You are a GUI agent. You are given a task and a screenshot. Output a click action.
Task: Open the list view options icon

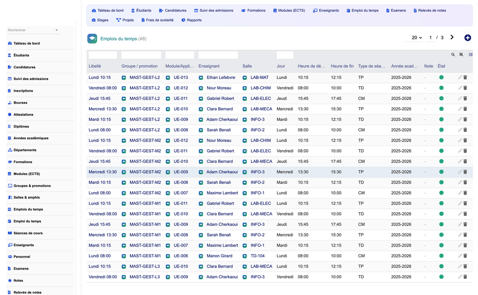470,55
